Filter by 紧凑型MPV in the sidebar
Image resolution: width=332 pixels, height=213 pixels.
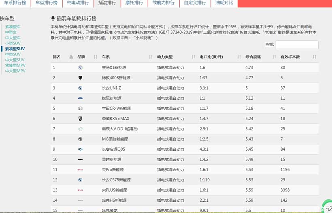[15, 66]
